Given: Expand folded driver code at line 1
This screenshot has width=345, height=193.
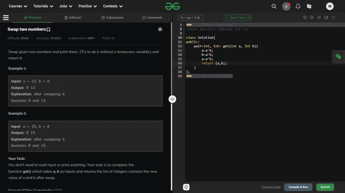Looking at the screenshot, I should (189, 25).
